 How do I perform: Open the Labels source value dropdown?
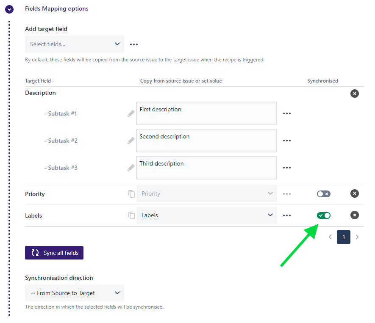pyautogui.click(x=206, y=215)
